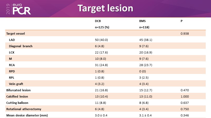Click the "Cutting balloon" row label
The image size is (211, 118).
(17, 103)
